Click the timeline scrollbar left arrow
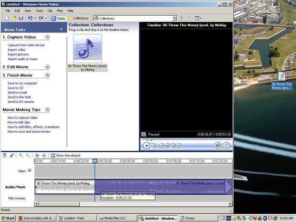 tap(36, 204)
